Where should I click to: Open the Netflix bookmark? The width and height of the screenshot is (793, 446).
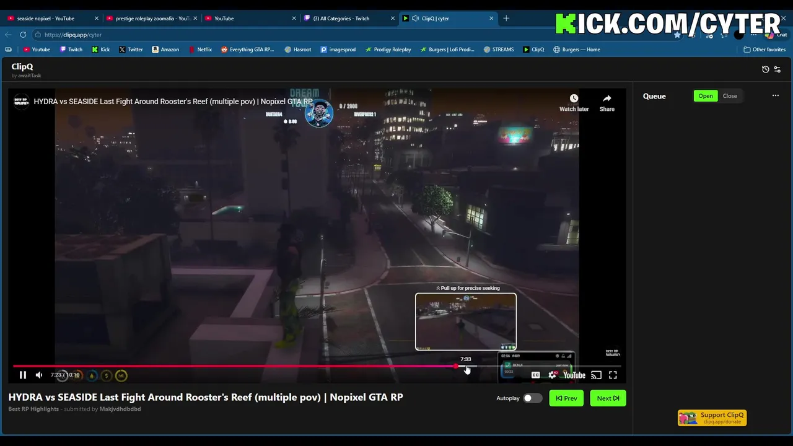pyautogui.click(x=200, y=50)
